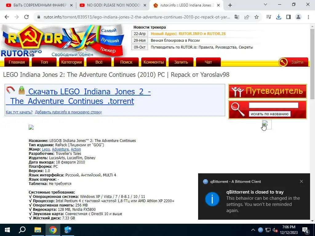The height and width of the screenshot is (236, 315).
Task: Open the Всё menu item
Action: pyautogui.click(x=99, y=62)
